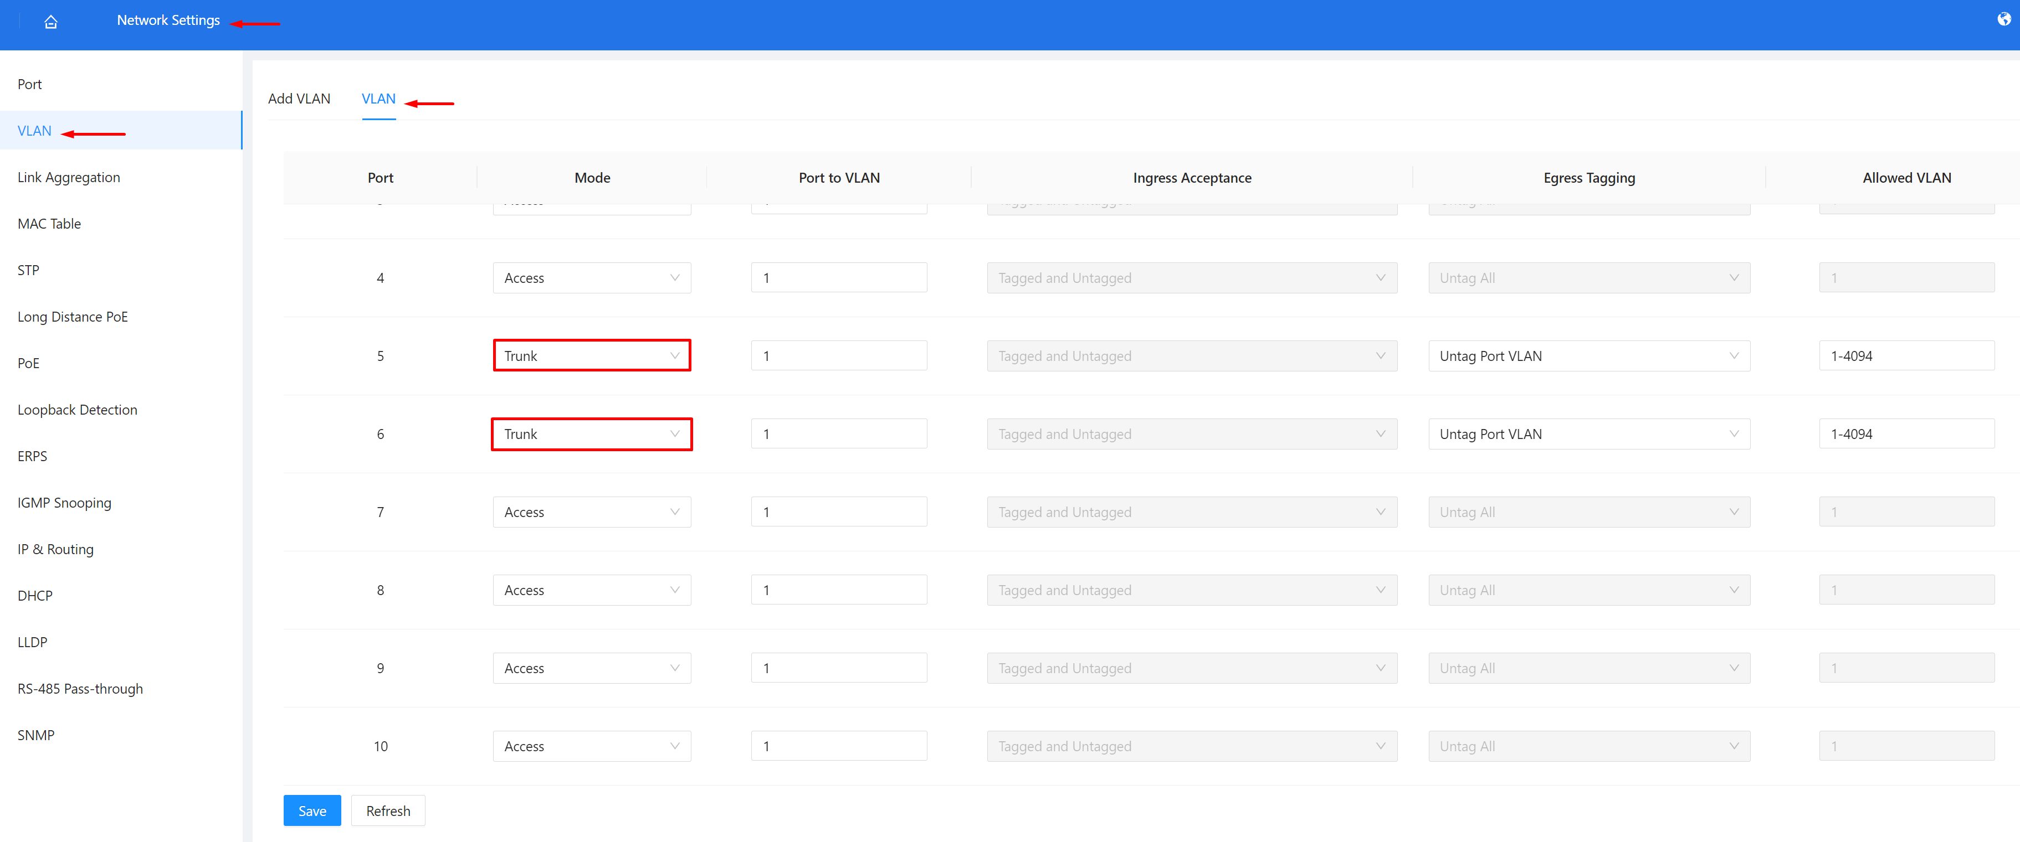Open the Port settings page

[x=29, y=84]
